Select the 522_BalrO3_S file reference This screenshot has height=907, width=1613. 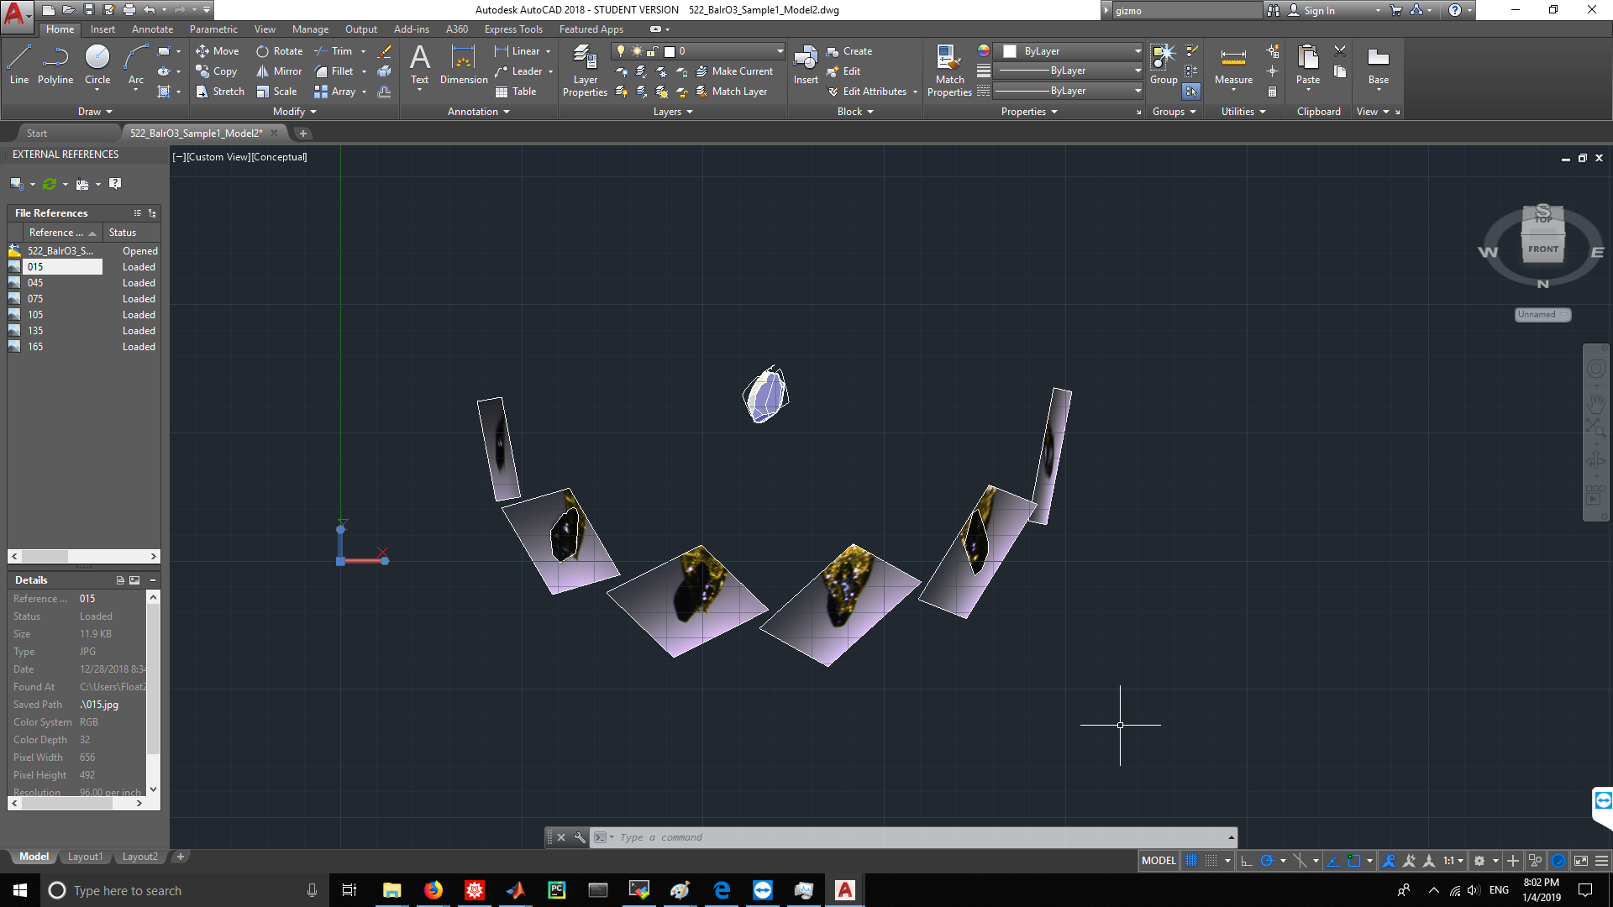(x=58, y=250)
